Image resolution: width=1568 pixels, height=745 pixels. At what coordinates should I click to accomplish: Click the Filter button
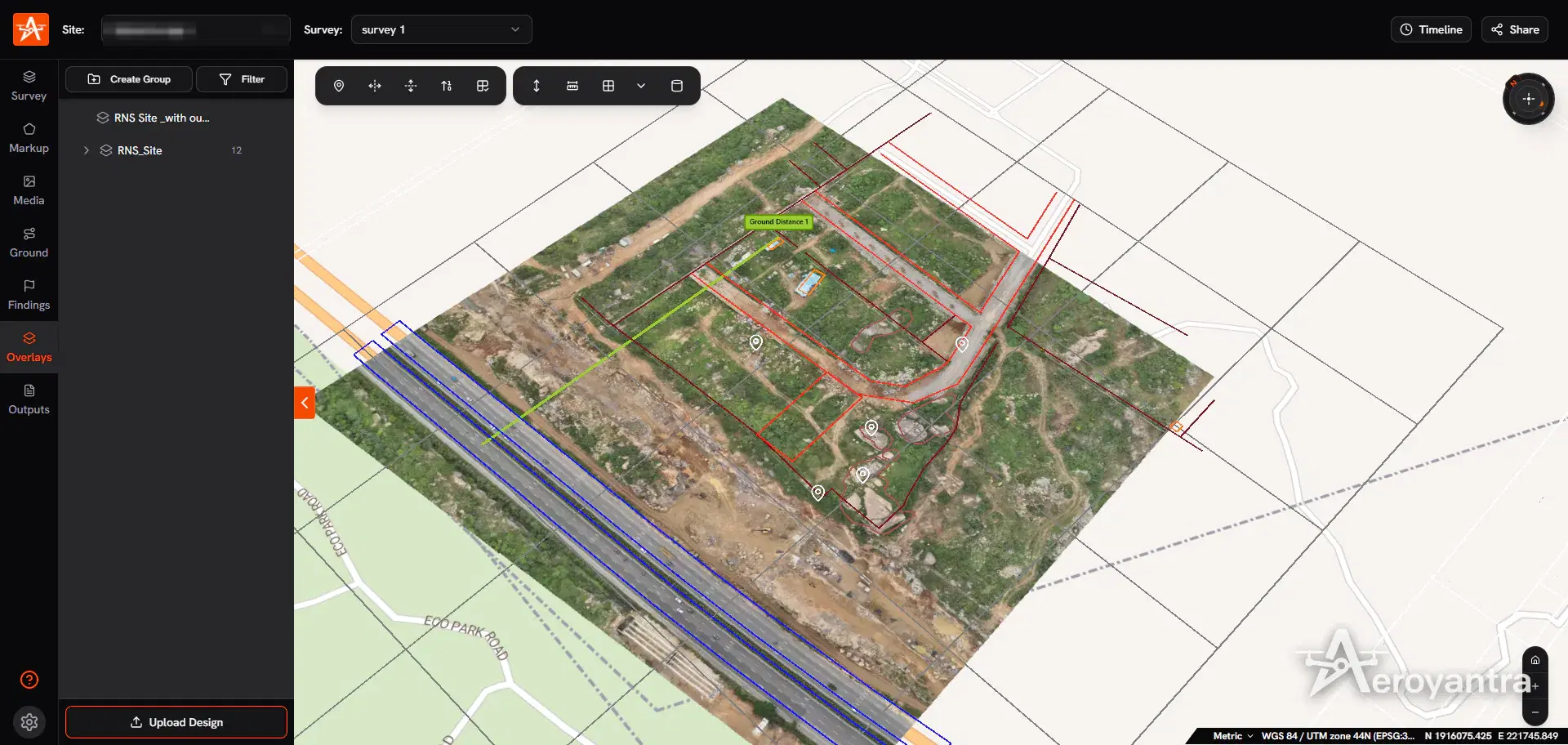242,79
